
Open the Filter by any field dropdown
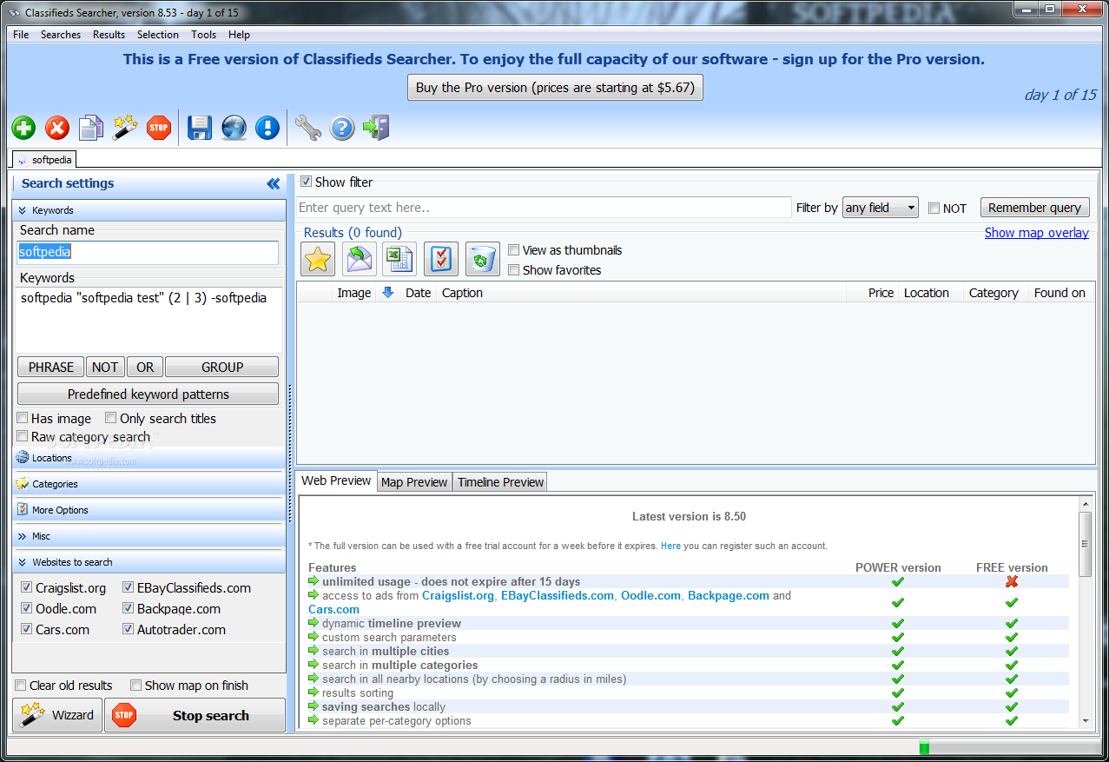pos(880,208)
